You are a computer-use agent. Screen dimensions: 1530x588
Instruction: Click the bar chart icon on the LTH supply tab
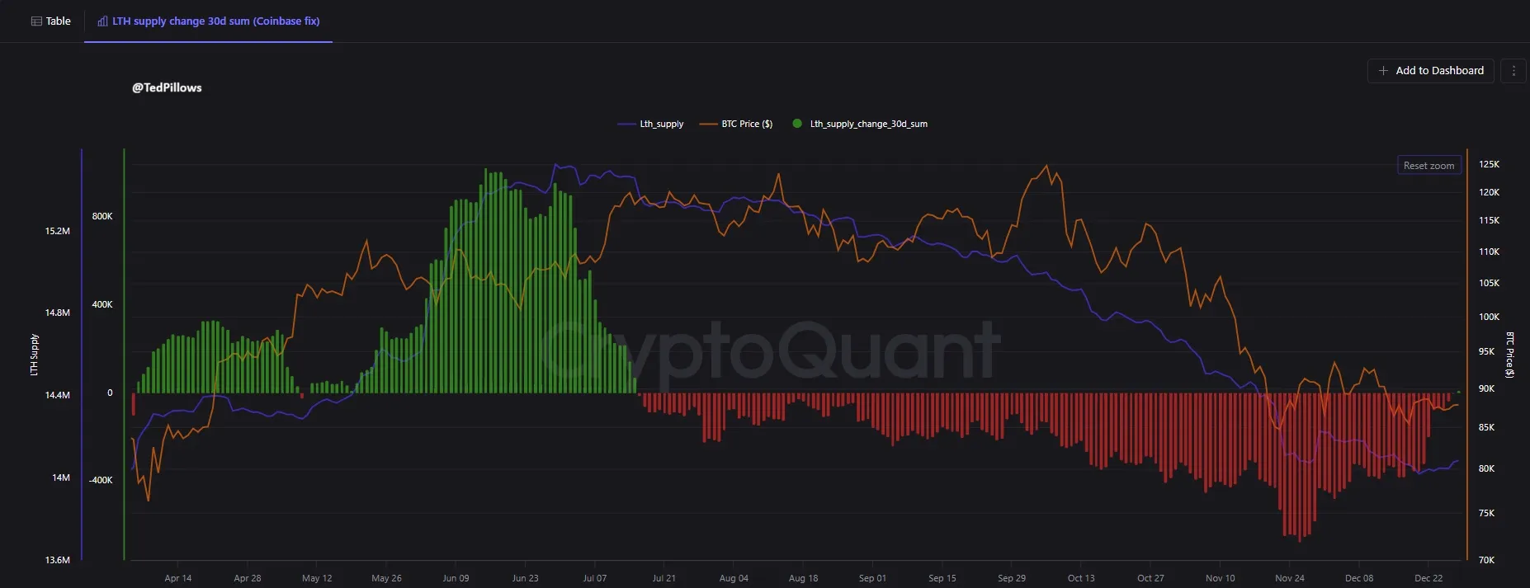click(102, 21)
